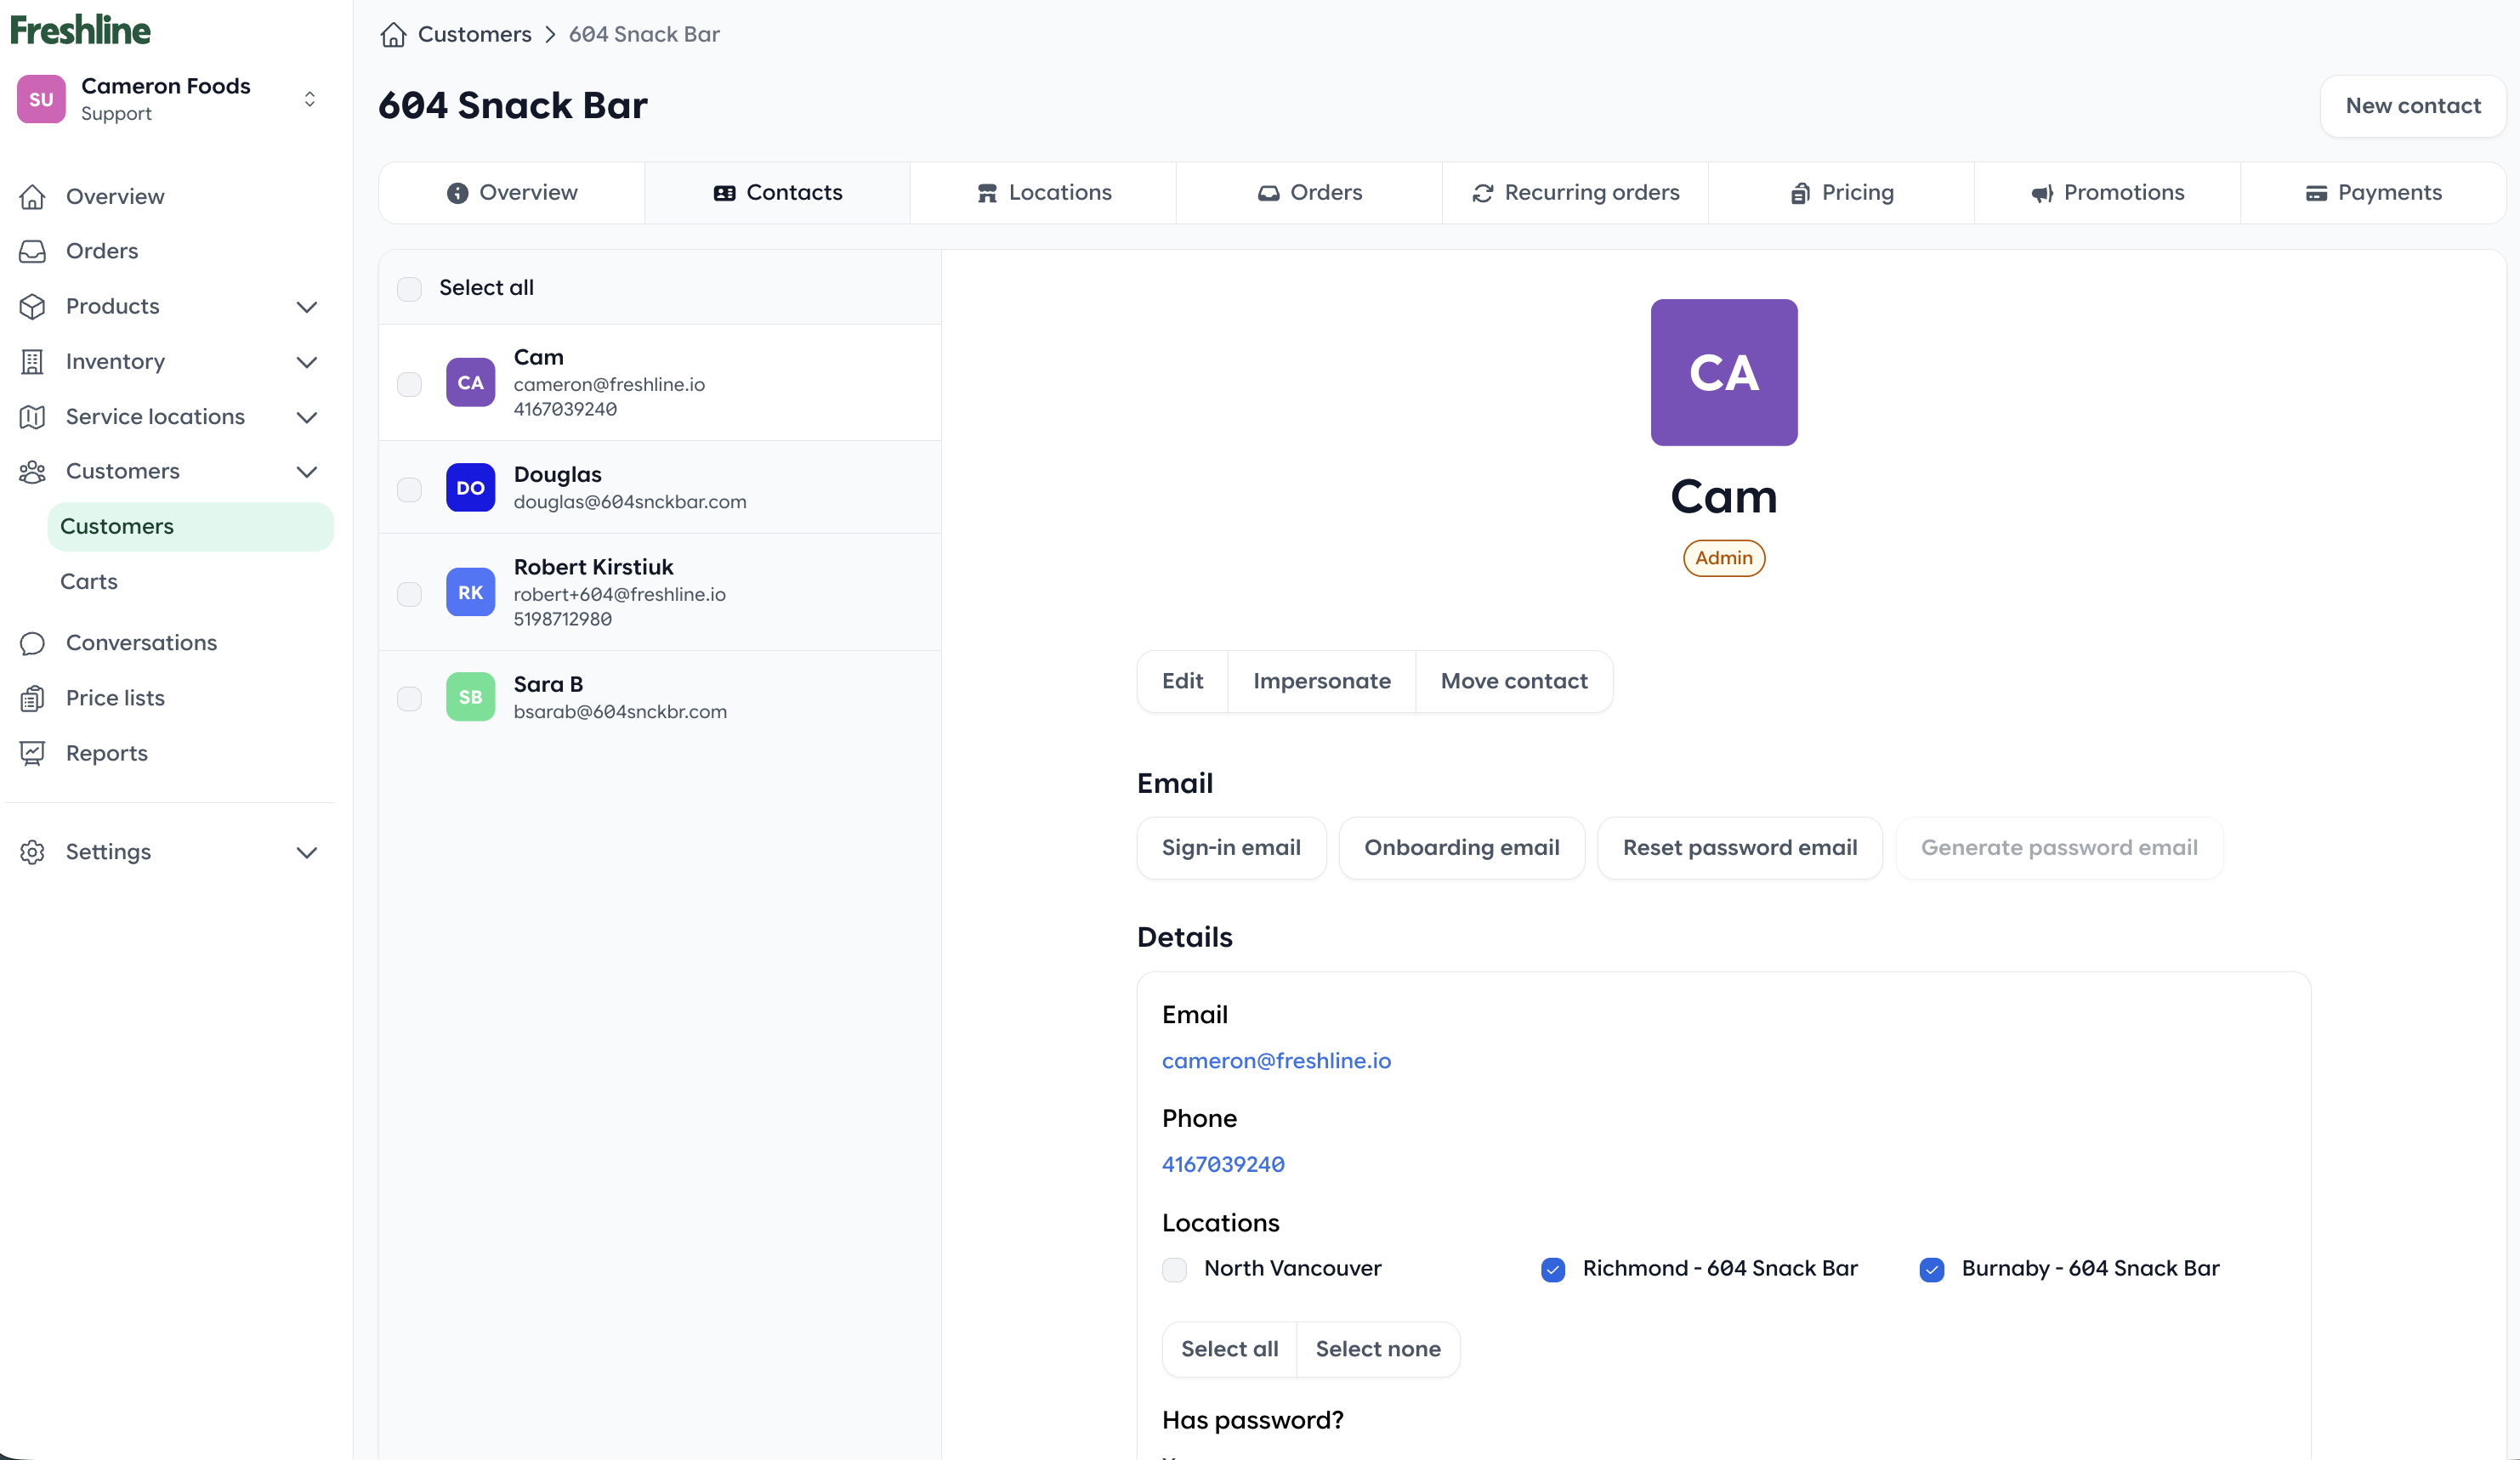Click the Price lists clipboard icon
Viewport: 2520px width, 1460px height.
point(32,699)
